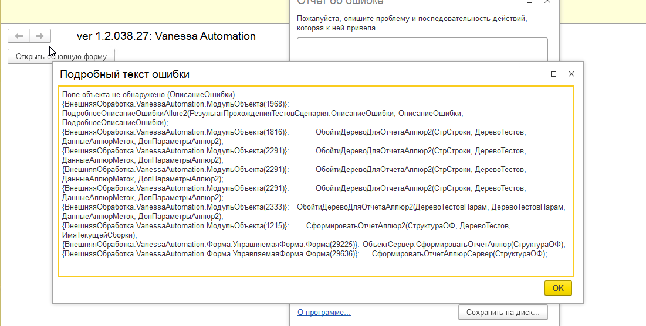Close the Подробный текст ошибки dialog
The image size is (646, 326).
(571, 74)
